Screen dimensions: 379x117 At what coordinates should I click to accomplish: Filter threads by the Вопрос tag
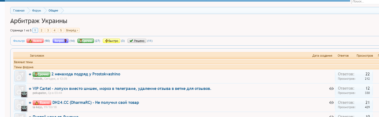pos(60,41)
